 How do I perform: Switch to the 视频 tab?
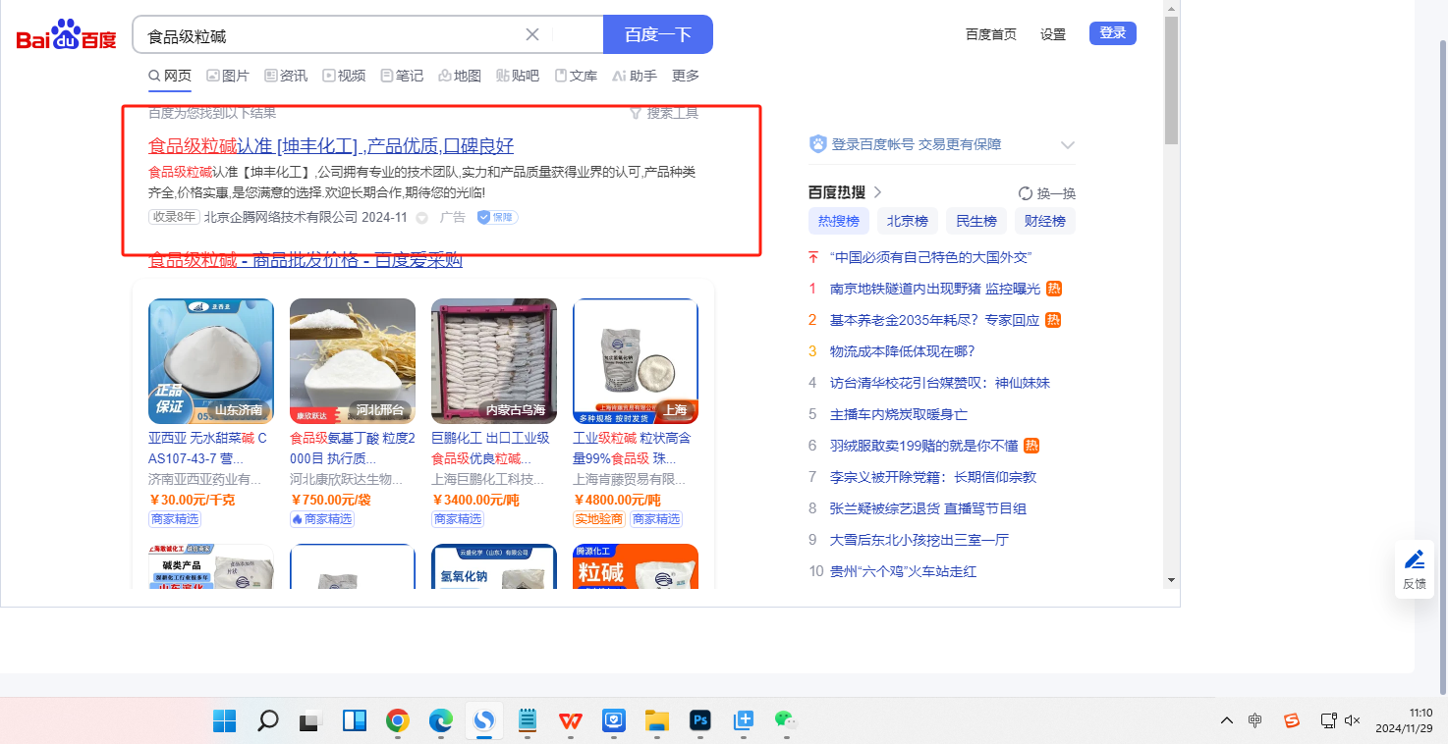[x=344, y=76]
